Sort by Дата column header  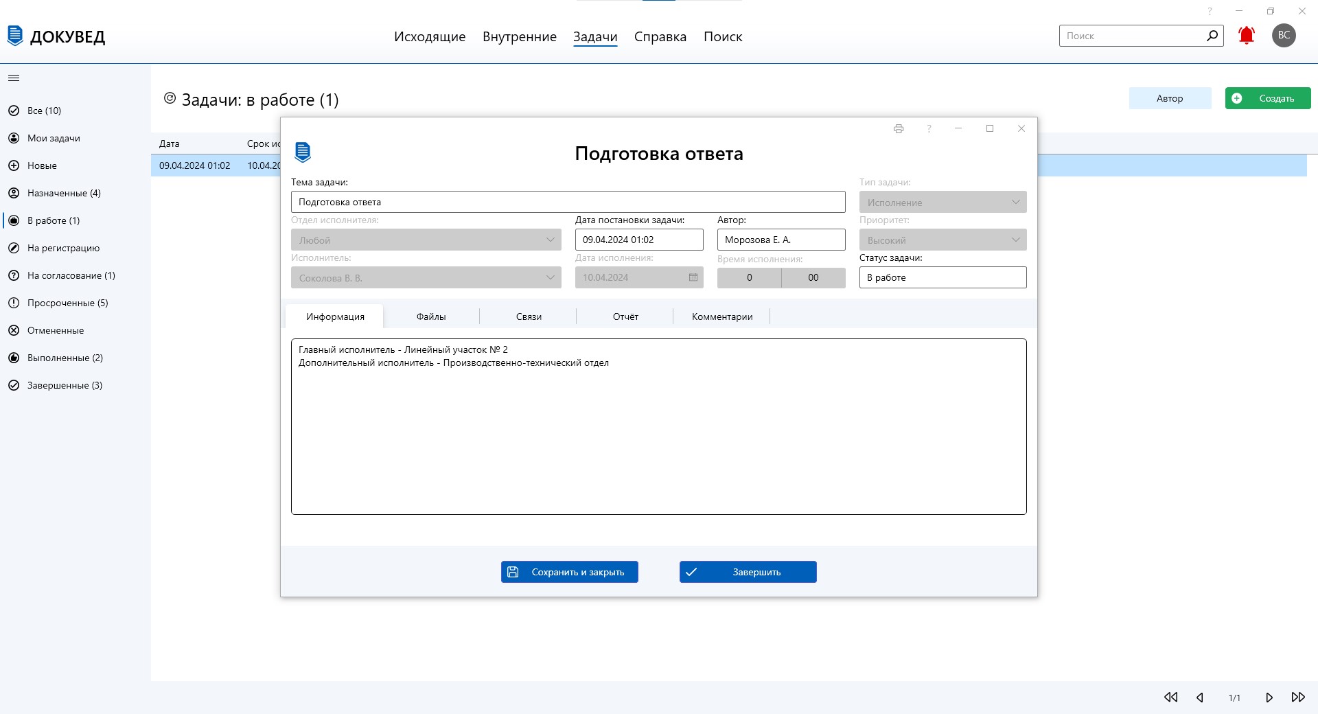coord(170,143)
